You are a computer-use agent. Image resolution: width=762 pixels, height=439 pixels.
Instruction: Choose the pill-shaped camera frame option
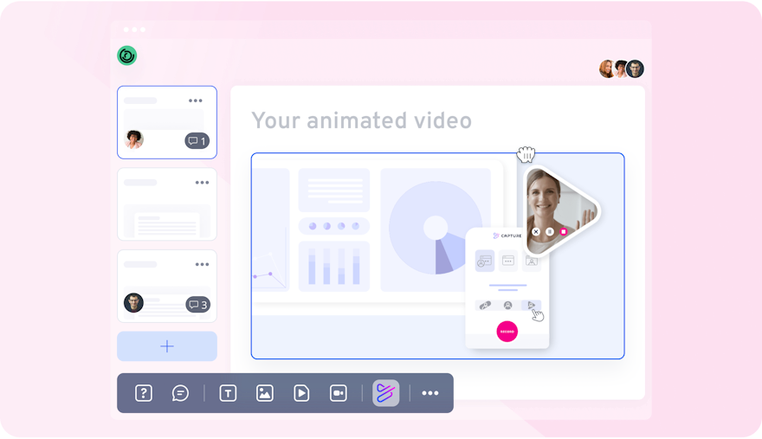point(485,306)
